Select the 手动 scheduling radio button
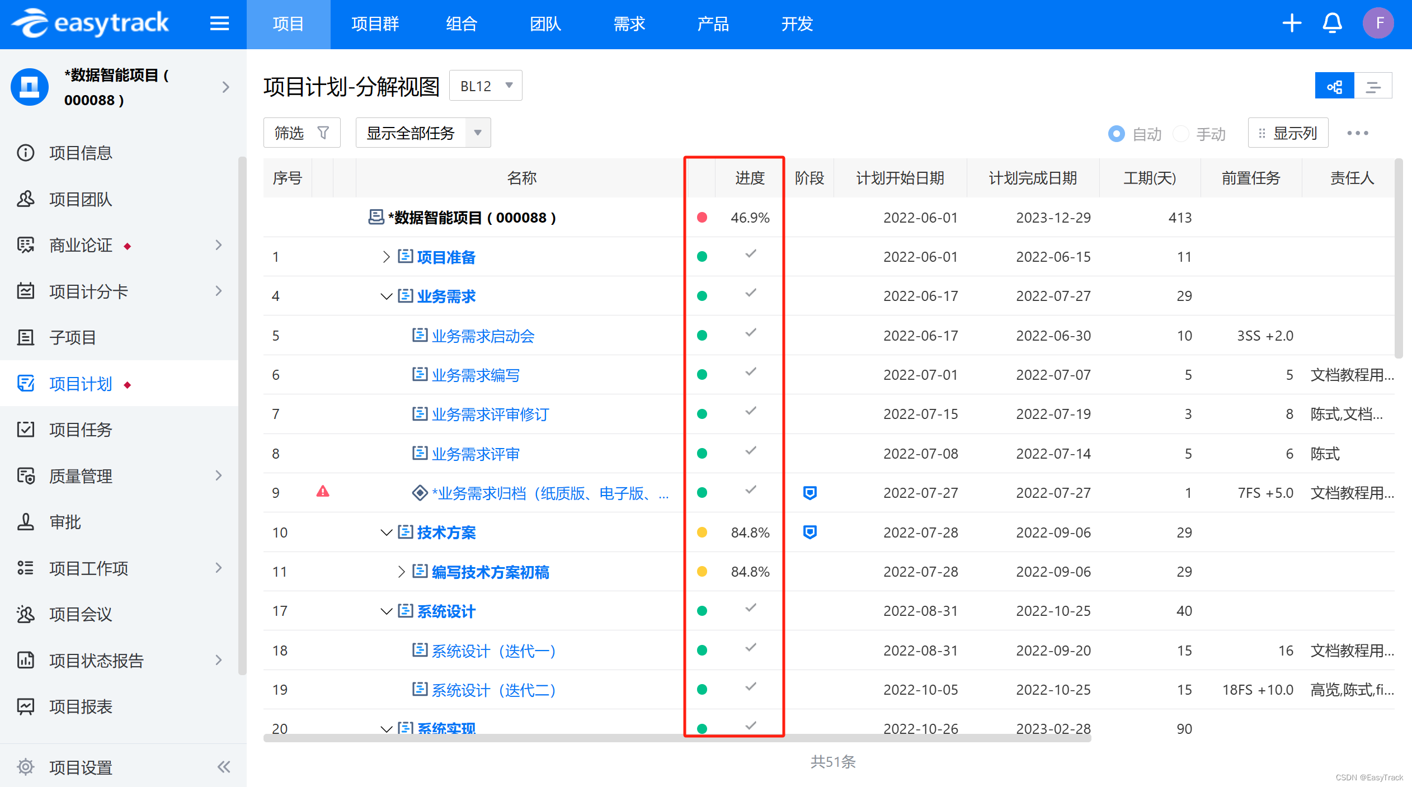The height and width of the screenshot is (787, 1412). tap(1181, 134)
